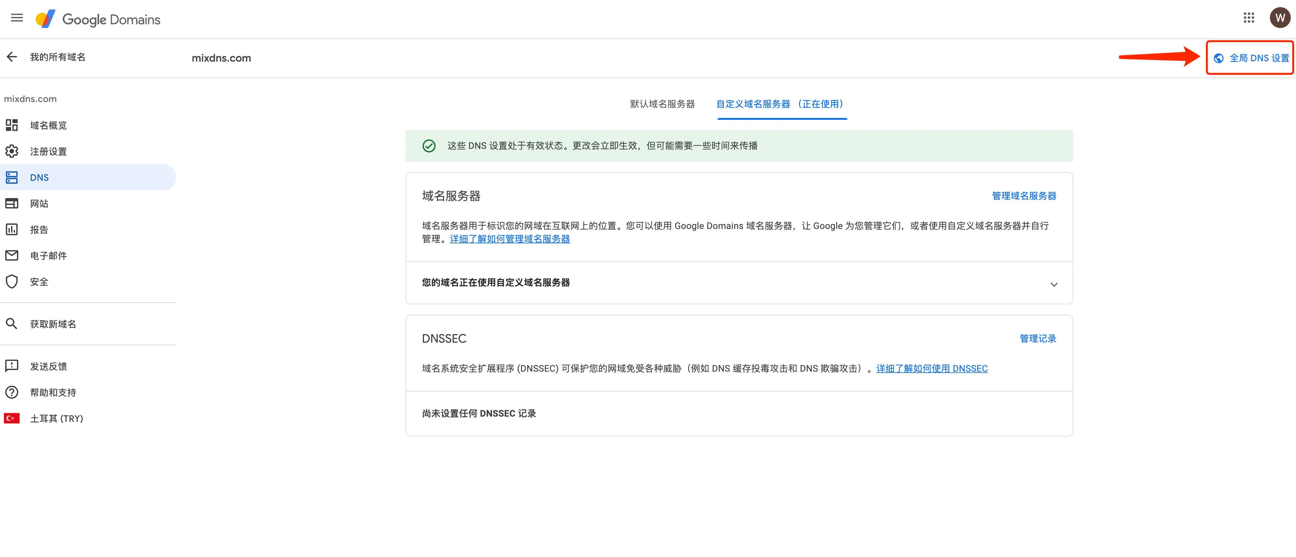Click the 电子邮件 envelope icon
The width and height of the screenshot is (1296, 557).
pos(11,255)
